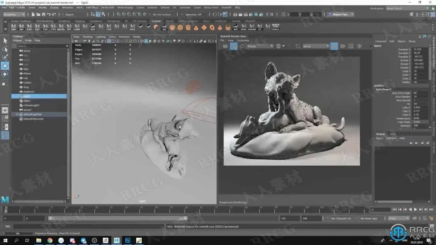Viewport: 436px width, 245px height.
Task: Choose the Paint selection tool
Action: [5, 57]
